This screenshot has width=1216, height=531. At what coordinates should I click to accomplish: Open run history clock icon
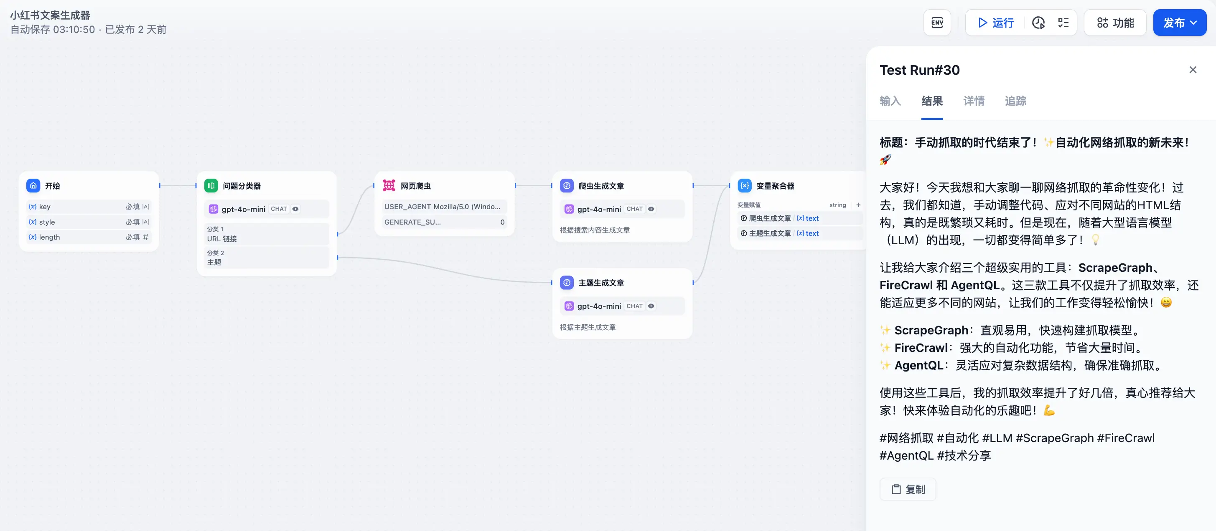click(x=1038, y=23)
